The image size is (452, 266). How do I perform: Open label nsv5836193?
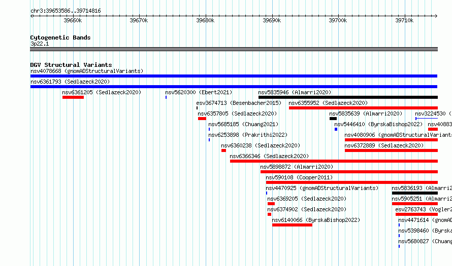(407, 188)
